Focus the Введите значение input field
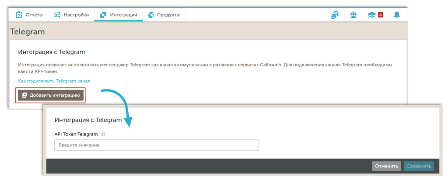This screenshot has height=180, width=448. point(157,145)
